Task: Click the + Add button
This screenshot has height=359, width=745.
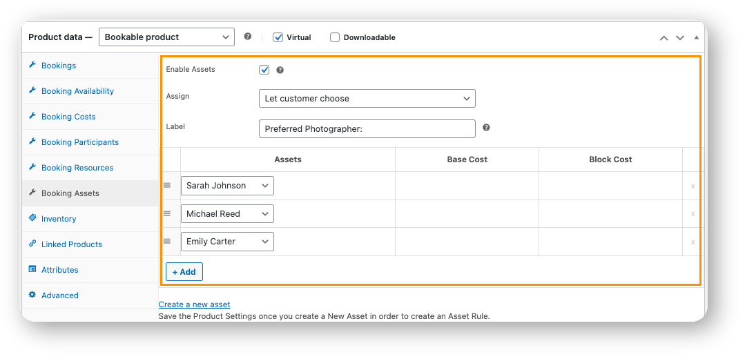Action: pos(184,271)
